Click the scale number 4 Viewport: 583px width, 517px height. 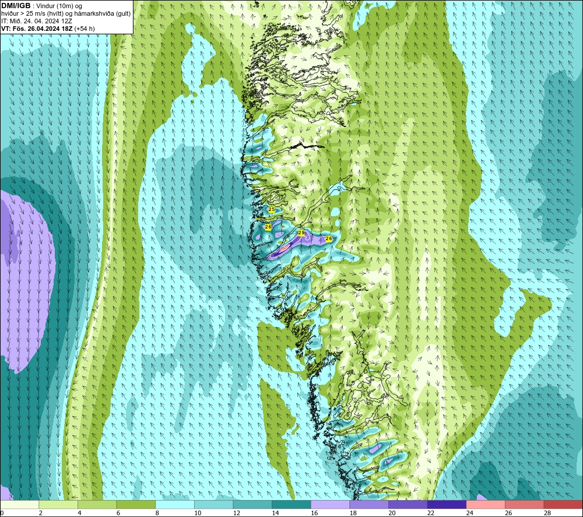tap(79, 513)
